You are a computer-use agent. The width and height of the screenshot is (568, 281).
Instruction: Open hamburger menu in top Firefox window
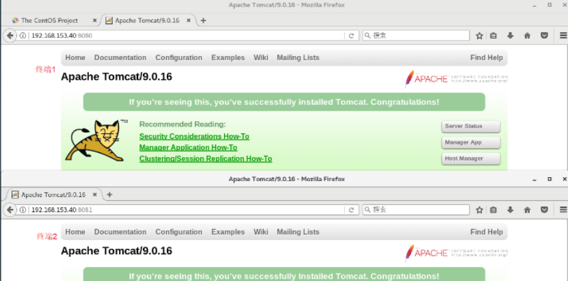tap(563, 36)
